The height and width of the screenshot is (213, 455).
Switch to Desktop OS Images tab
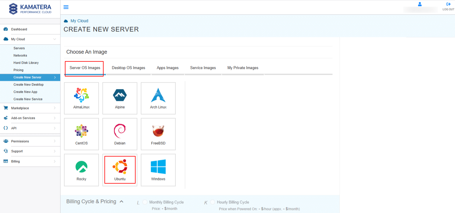(128, 68)
